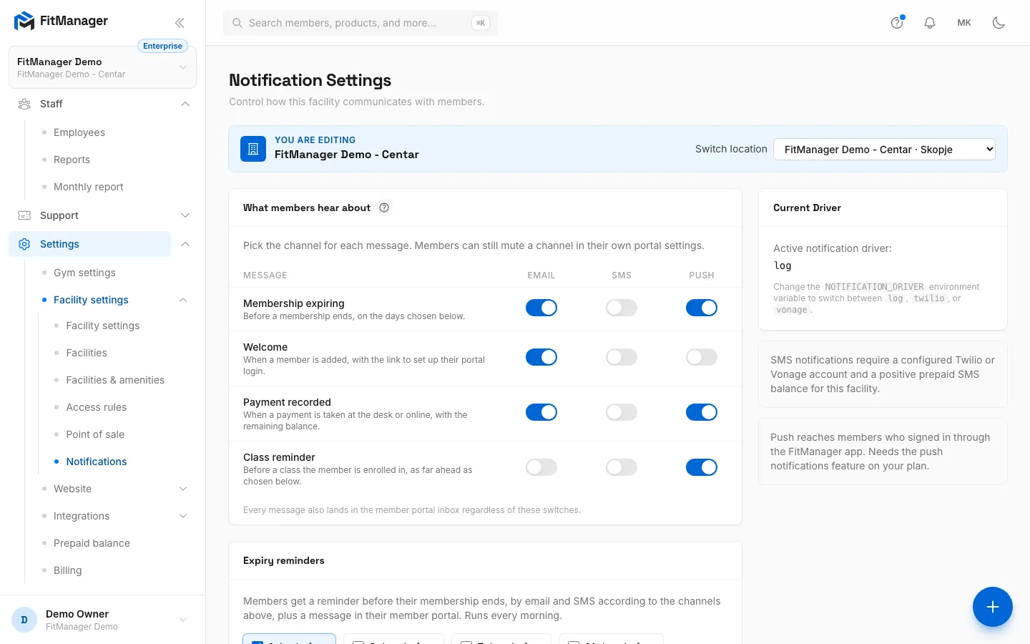Focus the search members input field
This screenshot has width=1030, height=644.
tap(360, 23)
